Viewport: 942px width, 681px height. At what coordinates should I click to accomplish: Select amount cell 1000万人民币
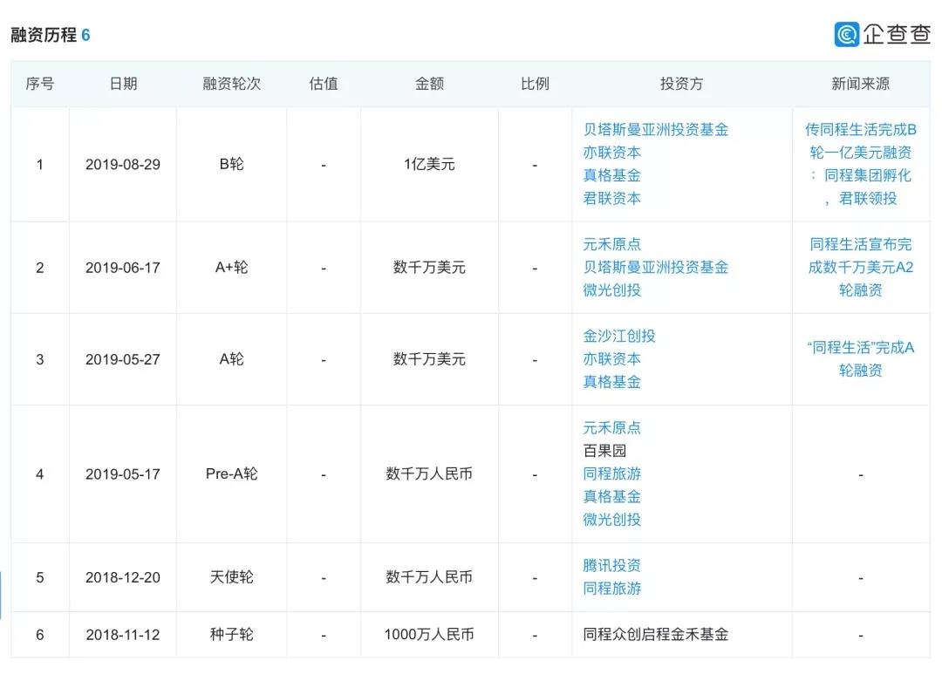click(429, 634)
